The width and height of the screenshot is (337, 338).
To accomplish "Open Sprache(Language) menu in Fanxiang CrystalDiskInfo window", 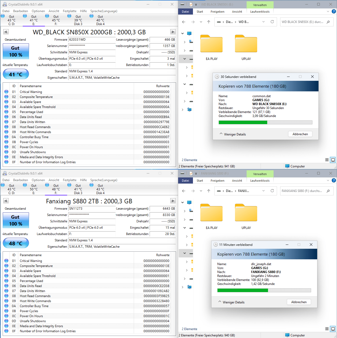I will pyautogui.click(x=104, y=180).
